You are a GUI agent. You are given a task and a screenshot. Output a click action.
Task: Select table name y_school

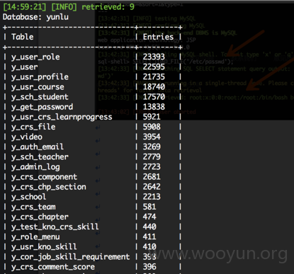point(28,197)
